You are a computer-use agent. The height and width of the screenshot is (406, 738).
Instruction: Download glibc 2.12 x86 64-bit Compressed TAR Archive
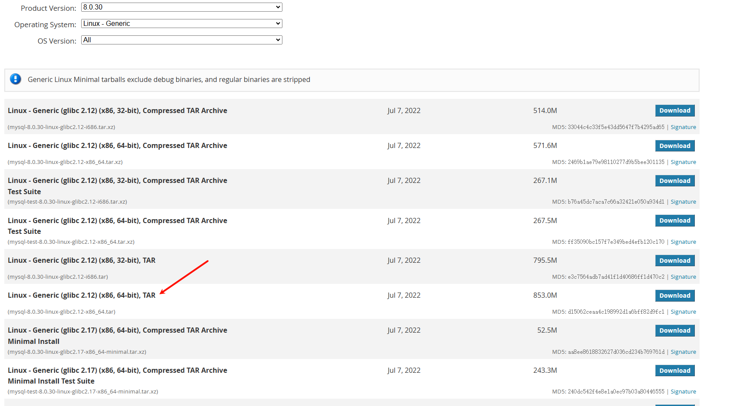coord(675,146)
